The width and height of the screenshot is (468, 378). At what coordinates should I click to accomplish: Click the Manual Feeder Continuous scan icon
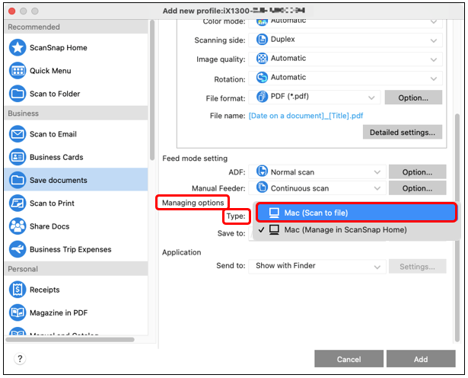262,187
